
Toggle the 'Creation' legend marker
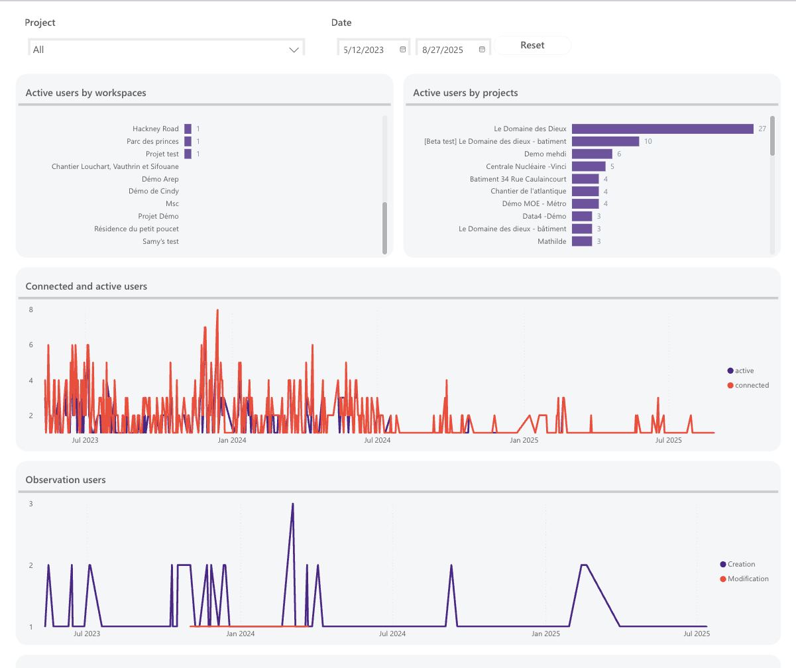[x=723, y=564]
